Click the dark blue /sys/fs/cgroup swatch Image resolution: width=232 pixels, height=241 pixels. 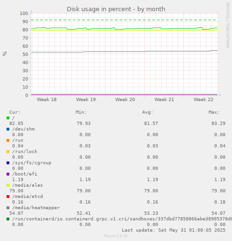pos(8,163)
